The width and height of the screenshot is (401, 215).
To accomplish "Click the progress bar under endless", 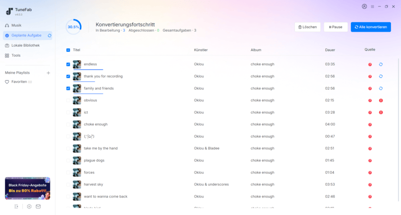I will [x=88, y=70].
